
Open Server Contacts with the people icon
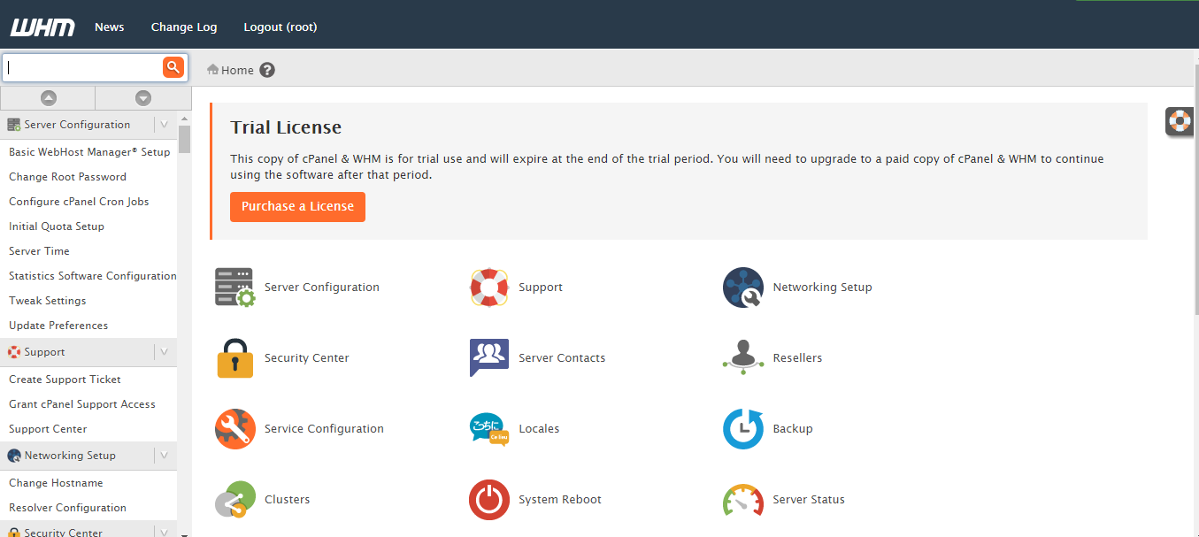click(488, 357)
